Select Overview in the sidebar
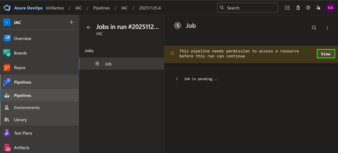Viewport: 338px width, 153px height. 22,38
